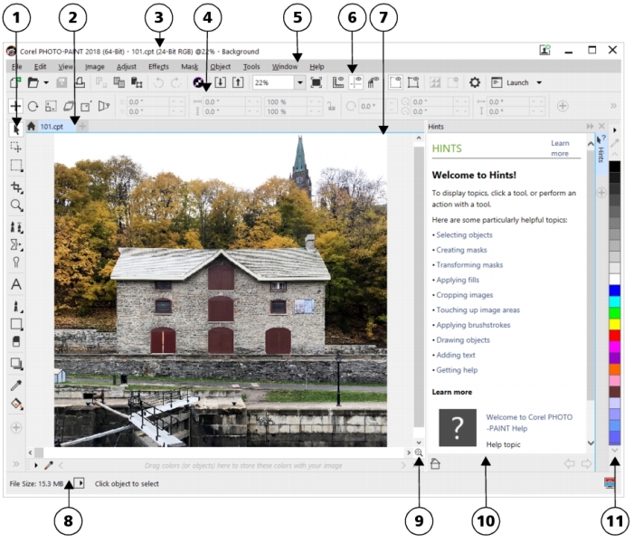Open the Effects menu

tap(158, 66)
